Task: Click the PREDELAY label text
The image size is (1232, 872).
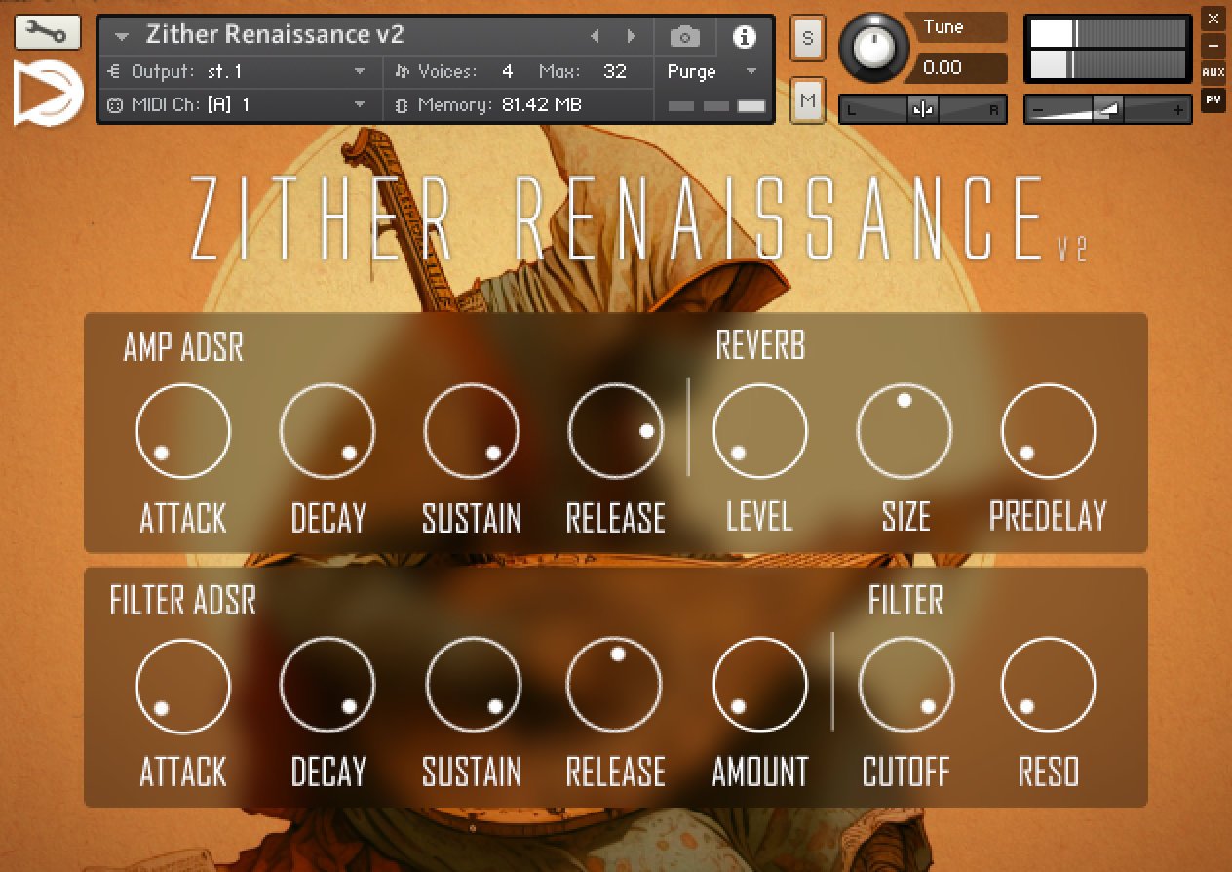Action: [1048, 517]
